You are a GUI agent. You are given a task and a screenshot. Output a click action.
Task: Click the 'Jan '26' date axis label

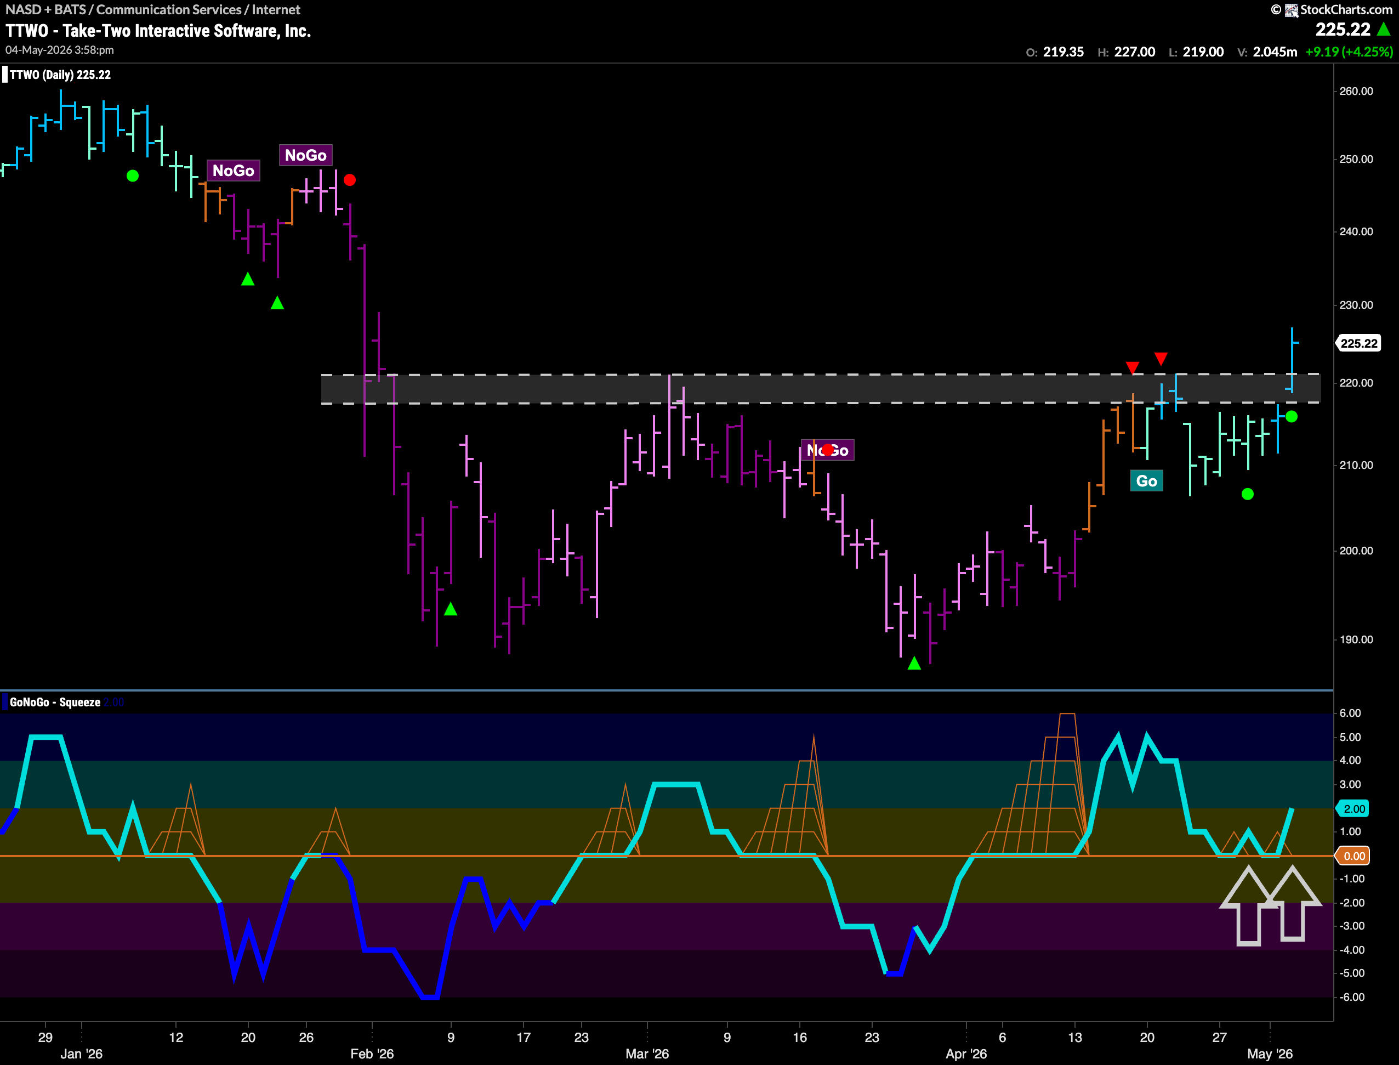[81, 1053]
